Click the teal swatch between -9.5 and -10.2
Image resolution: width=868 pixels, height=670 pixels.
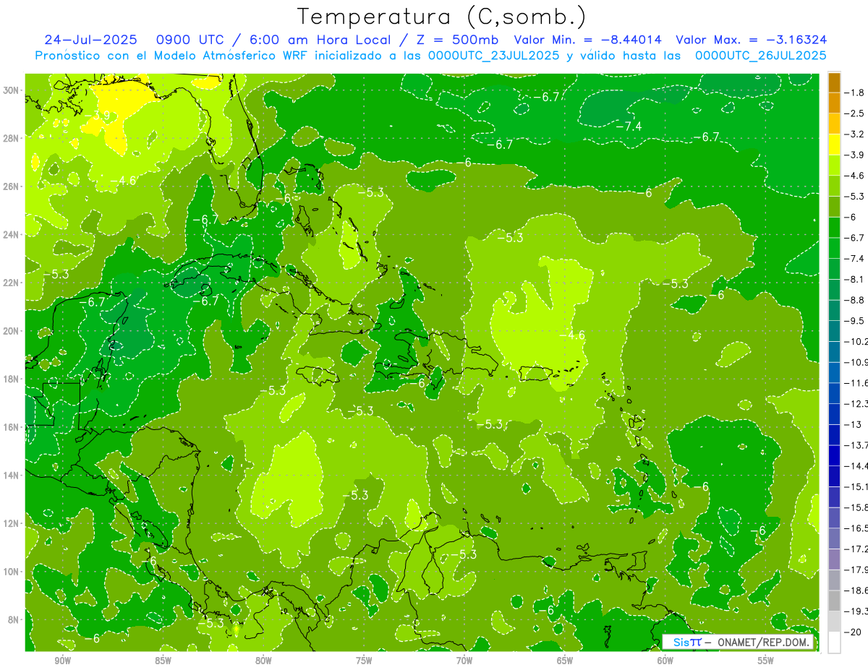tap(834, 331)
